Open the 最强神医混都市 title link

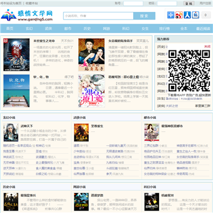point(172,126)
